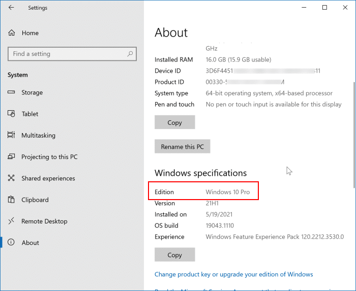Screen dimensions: 356x291
Task: Click the Windows 10 Pro edition value
Action: tap(227, 192)
